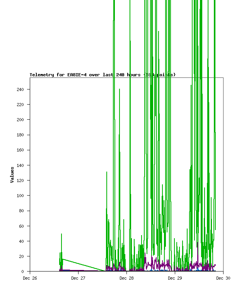
Task: Click the 200 tick on the y-axis
Action: click(20, 120)
